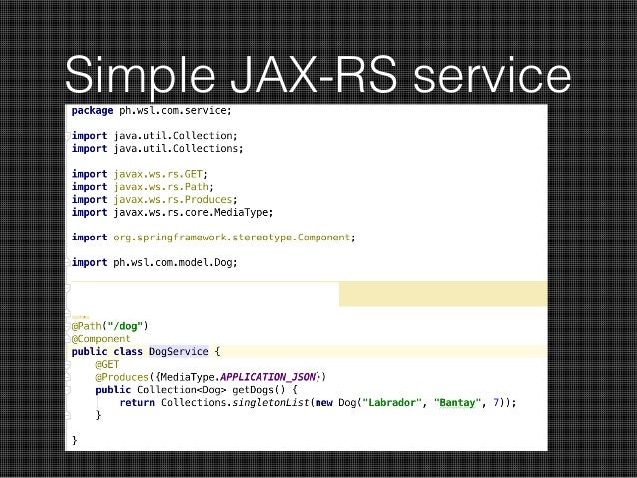Click the "Labrador" string literal
The height and width of the screenshot is (478, 637).
(x=392, y=403)
